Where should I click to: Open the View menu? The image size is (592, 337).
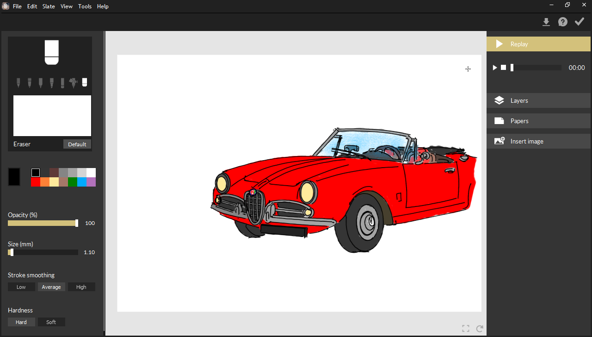point(67,6)
